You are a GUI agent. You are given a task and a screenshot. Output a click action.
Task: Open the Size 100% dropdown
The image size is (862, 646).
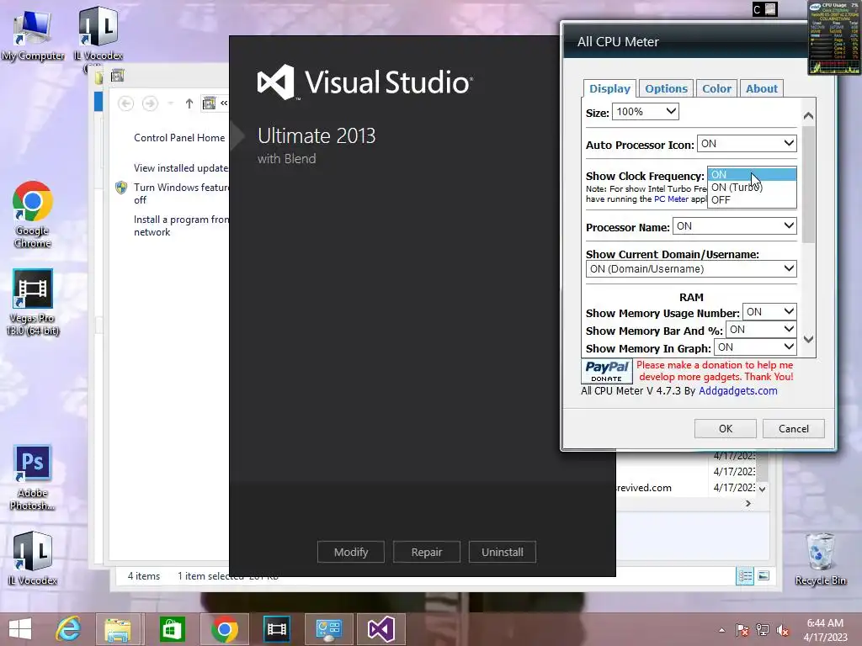(x=646, y=112)
